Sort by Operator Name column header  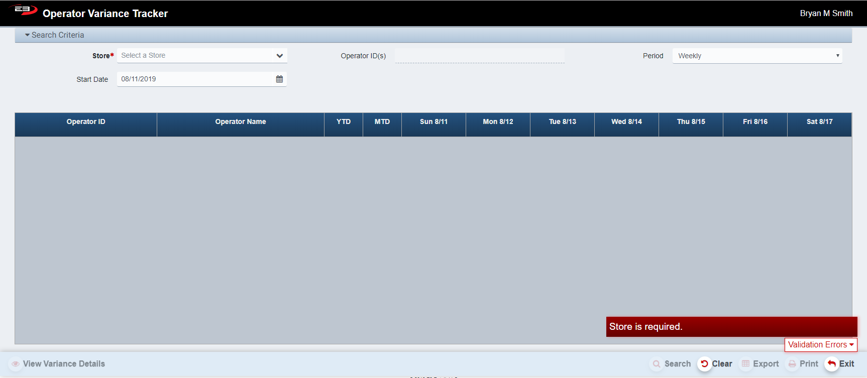click(241, 122)
